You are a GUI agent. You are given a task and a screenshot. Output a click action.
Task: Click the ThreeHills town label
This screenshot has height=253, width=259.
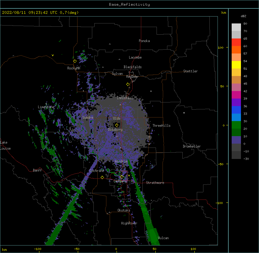pos(161,126)
